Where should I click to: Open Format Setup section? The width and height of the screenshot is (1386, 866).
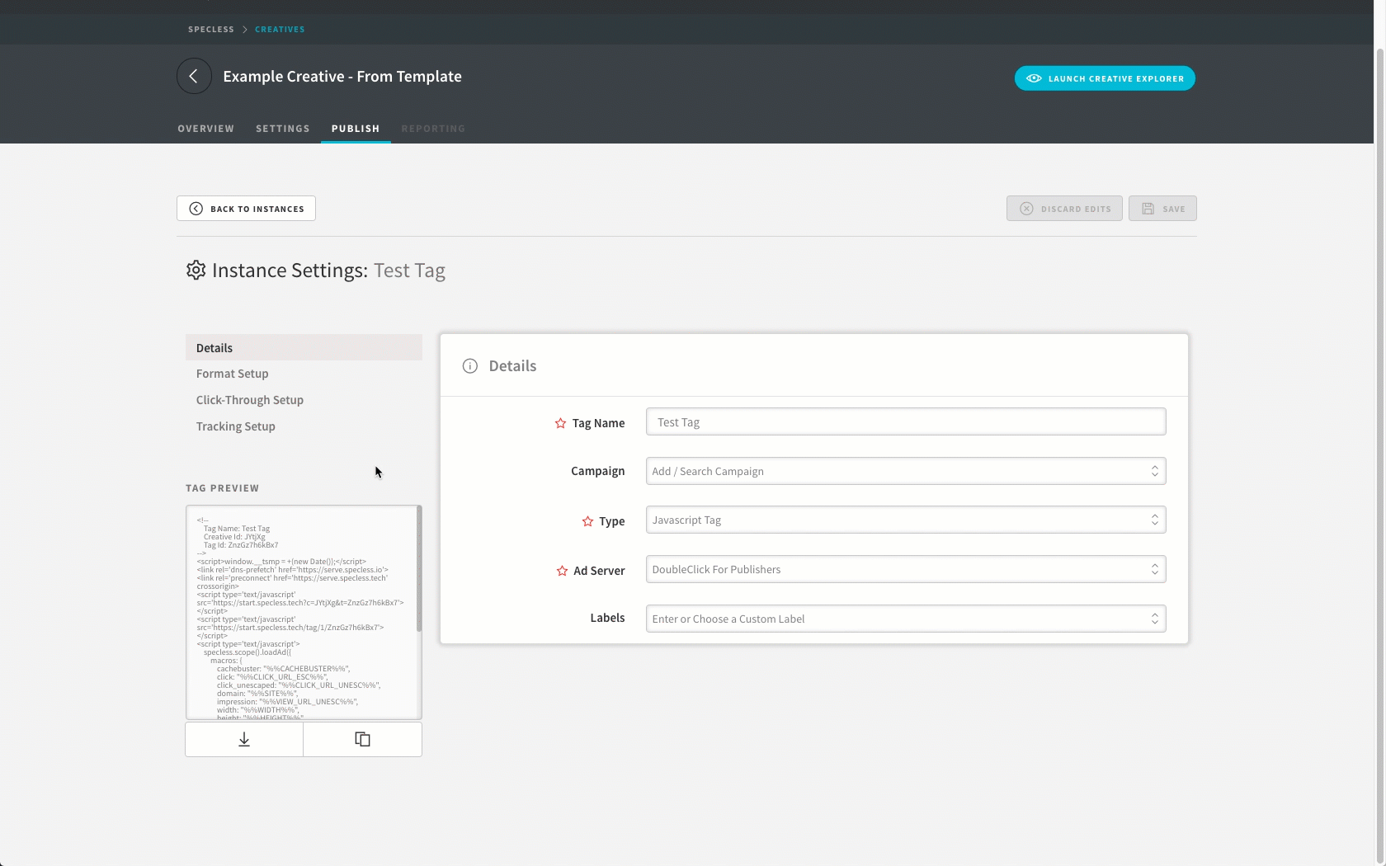[x=233, y=374]
